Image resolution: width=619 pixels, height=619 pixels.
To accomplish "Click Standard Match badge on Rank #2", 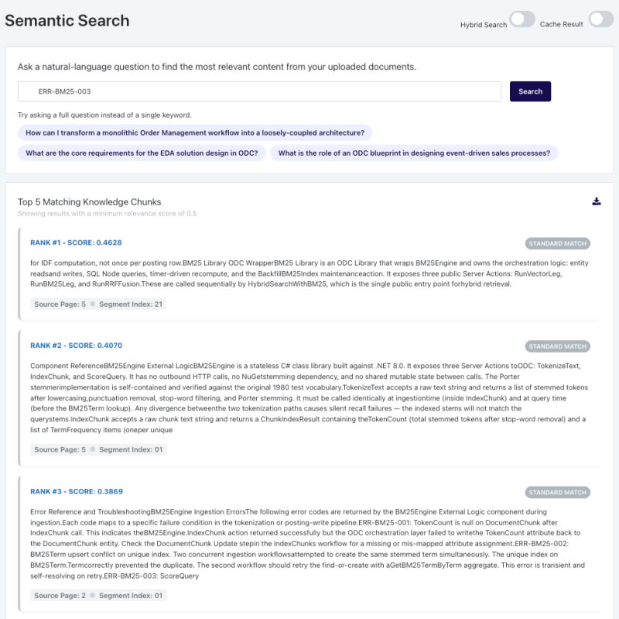I will (557, 346).
